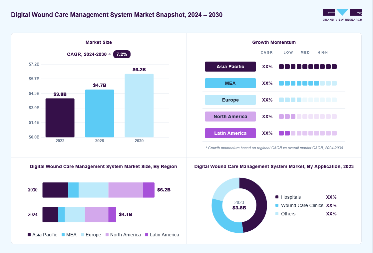Click the By Region chart title
This screenshot has height=253, width=373.
pyautogui.click(x=103, y=166)
